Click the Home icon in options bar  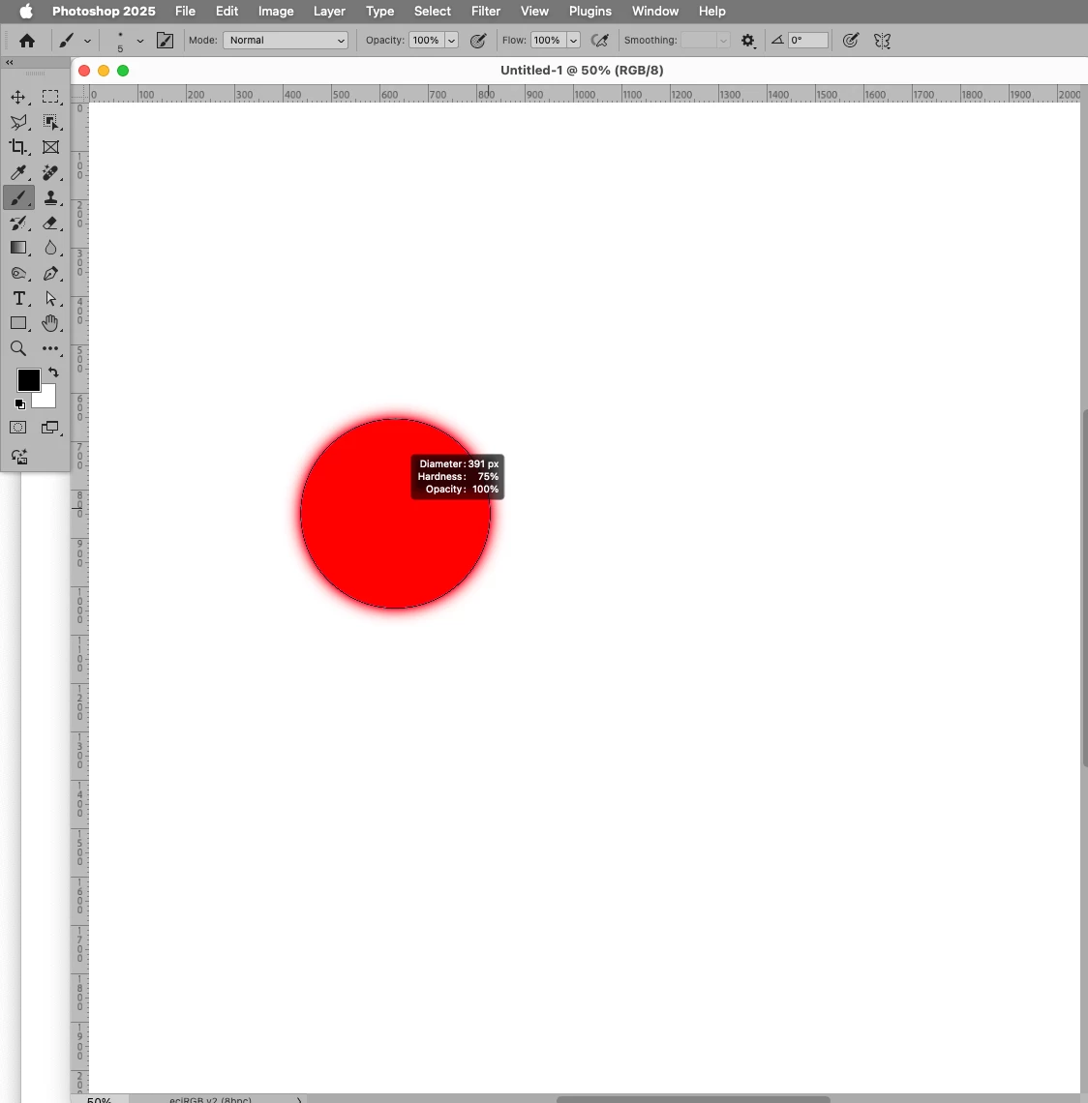(x=27, y=41)
